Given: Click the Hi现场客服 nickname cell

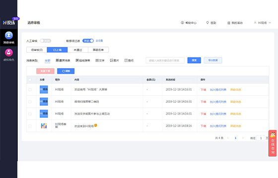Looking at the screenshot, I should (x=61, y=126).
